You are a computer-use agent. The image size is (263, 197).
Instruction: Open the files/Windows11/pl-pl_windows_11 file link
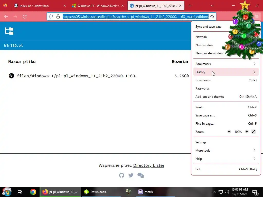pos(77,76)
